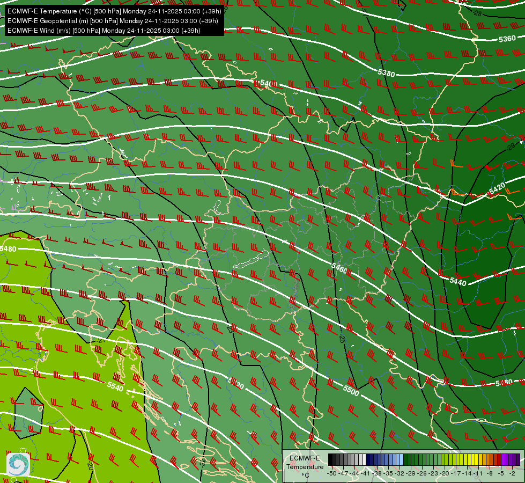Click the -32 tick value in the legend

[x=400, y=474]
